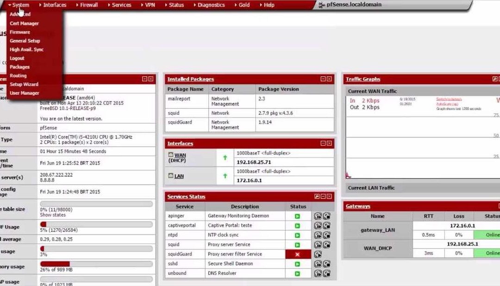Viewport: 500px width, 286px height.
Task: Click the WAN interface icon
Action: 170,155
